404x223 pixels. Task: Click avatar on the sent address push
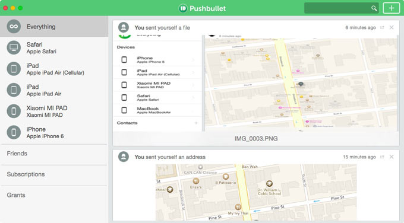coord(124,157)
